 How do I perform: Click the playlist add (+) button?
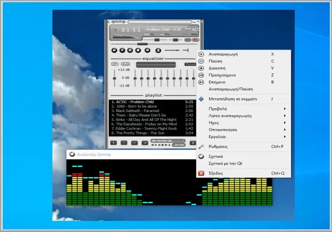click(x=114, y=143)
